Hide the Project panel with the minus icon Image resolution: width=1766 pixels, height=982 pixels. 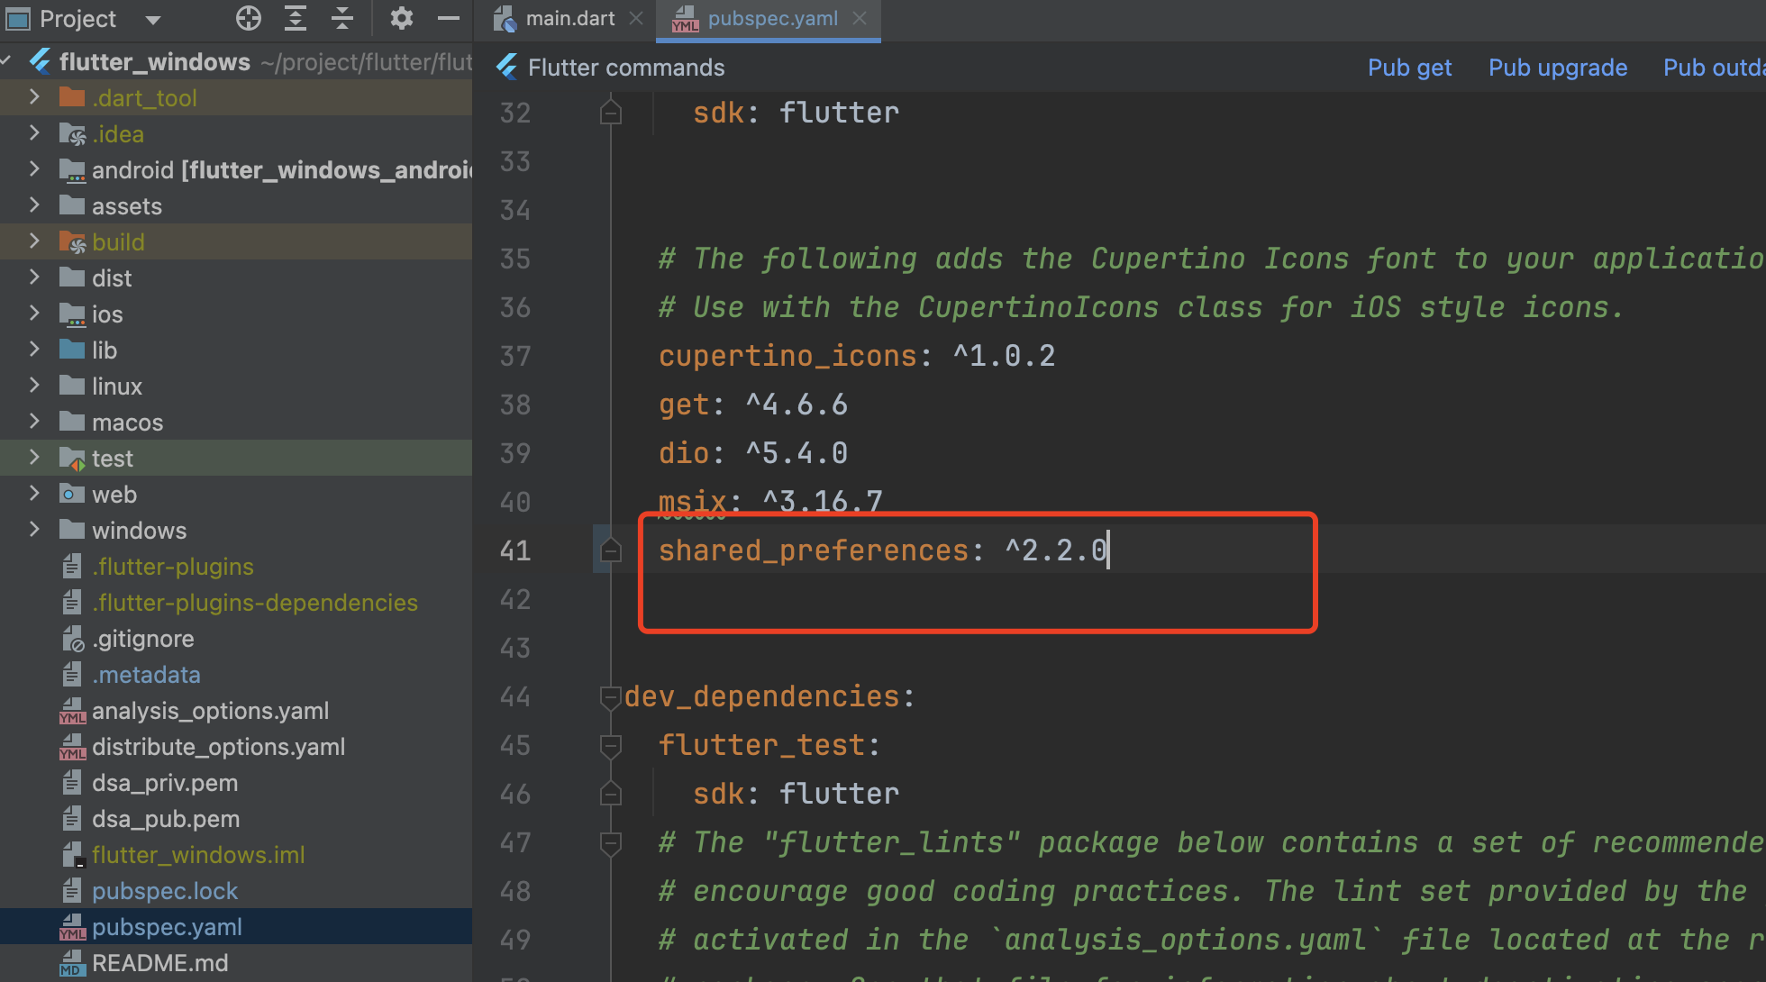(x=448, y=18)
